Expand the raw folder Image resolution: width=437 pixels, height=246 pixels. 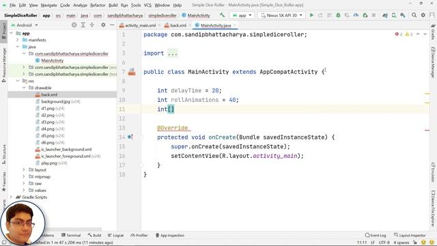24,183
